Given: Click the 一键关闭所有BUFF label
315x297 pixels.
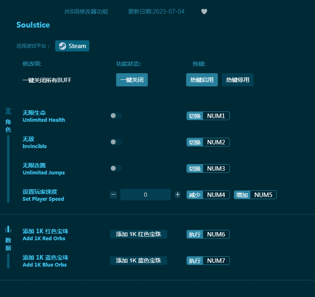Looking at the screenshot, I should pos(47,80).
